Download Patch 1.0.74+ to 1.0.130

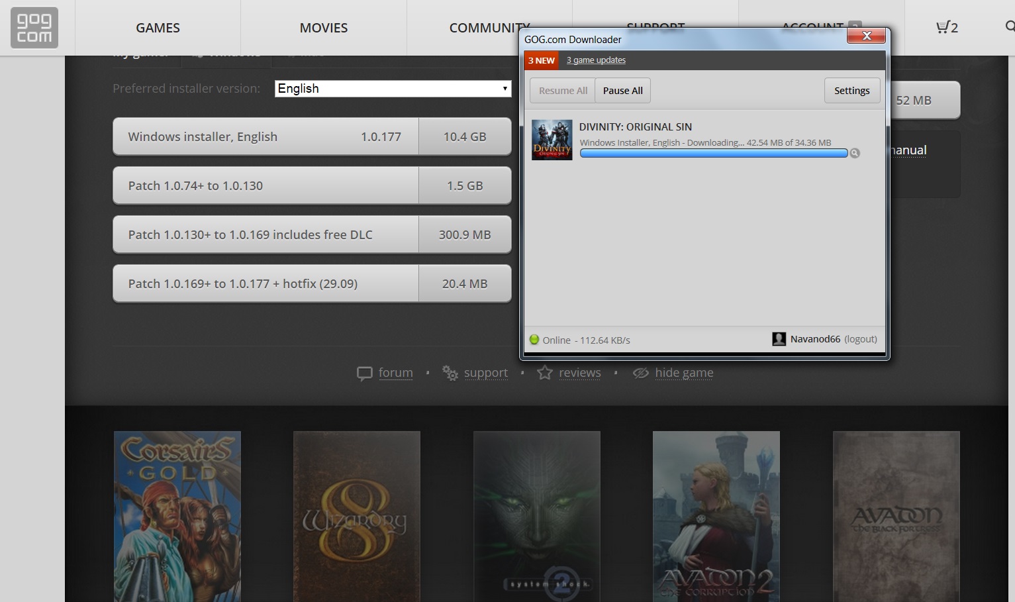click(x=266, y=185)
